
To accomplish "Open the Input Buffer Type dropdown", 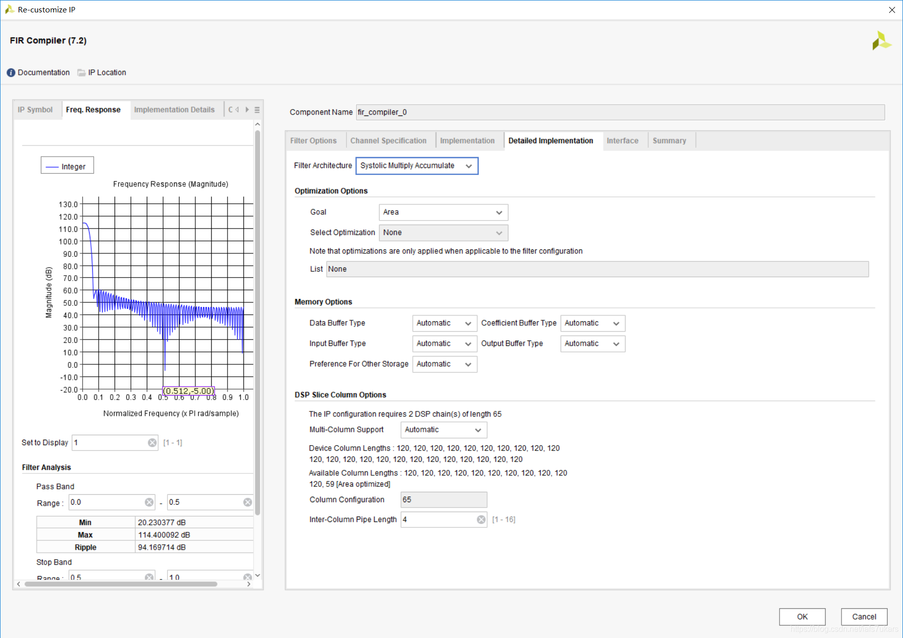I will (445, 344).
